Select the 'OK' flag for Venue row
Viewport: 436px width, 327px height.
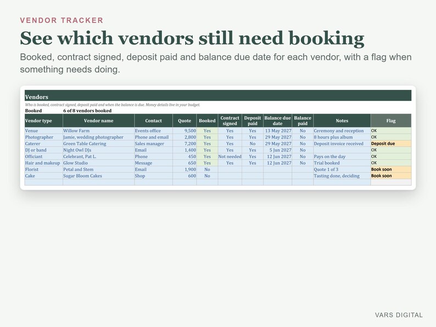391,131
